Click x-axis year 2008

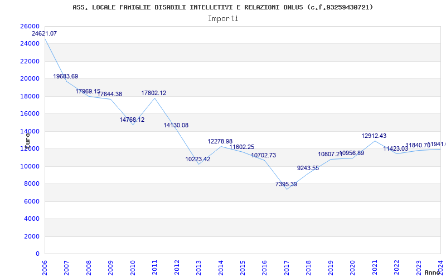[89, 268]
